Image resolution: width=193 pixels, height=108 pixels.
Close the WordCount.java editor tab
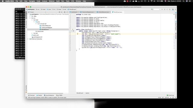(123, 12)
